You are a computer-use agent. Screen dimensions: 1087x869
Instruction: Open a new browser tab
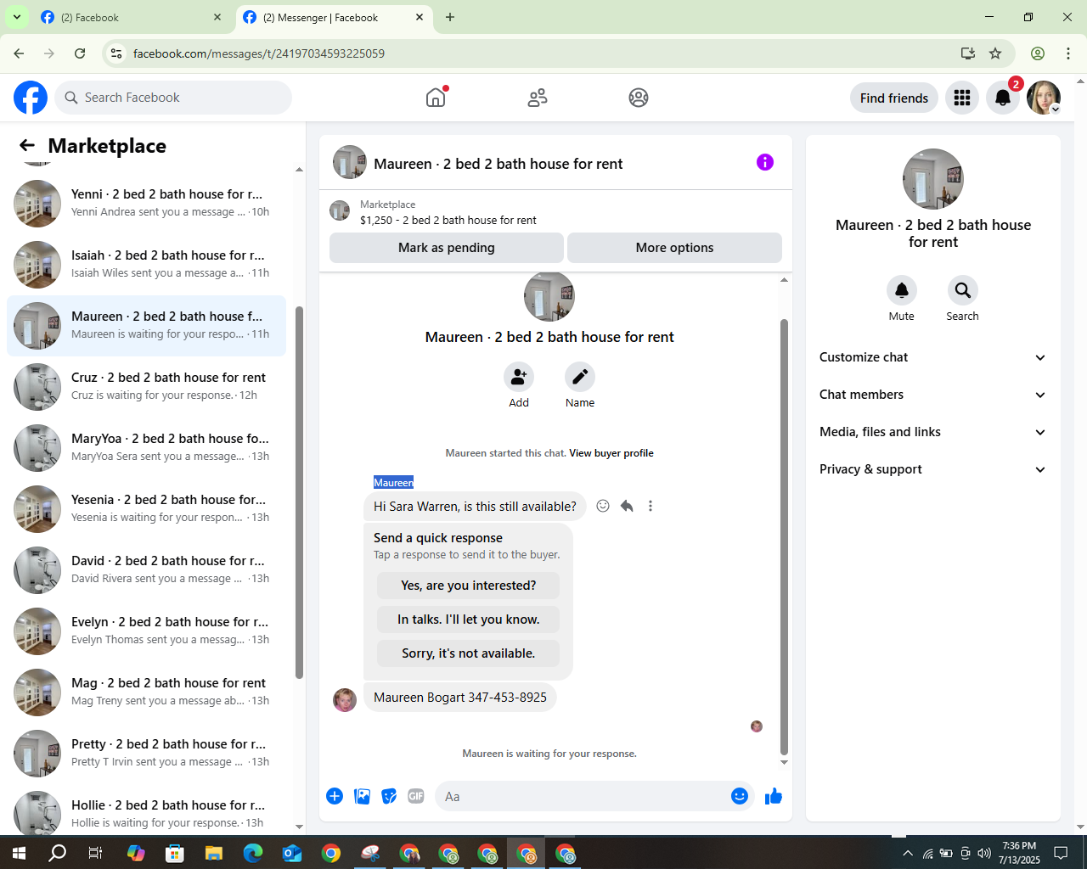(x=450, y=17)
